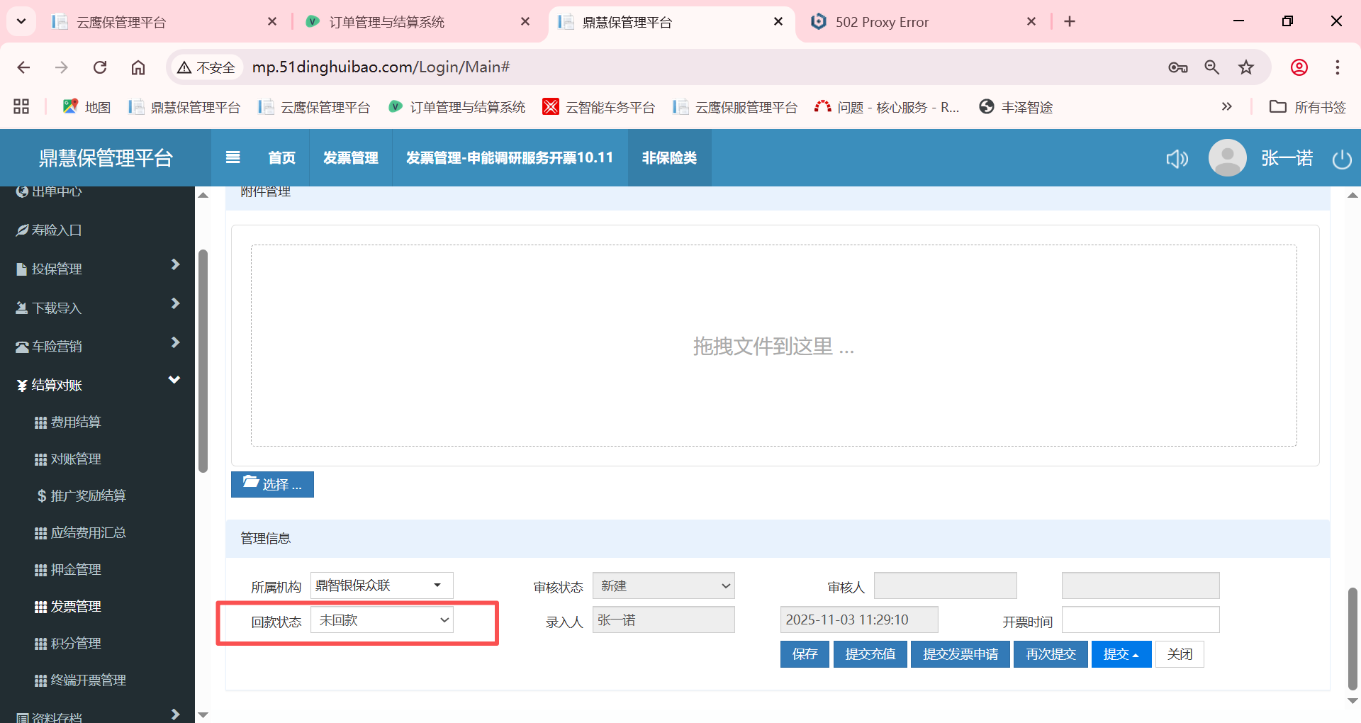Screen dimensions: 1361x723
Task: Click the 提交充值 button
Action: (x=870, y=654)
